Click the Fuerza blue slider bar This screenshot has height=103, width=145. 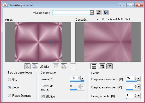click(77, 81)
